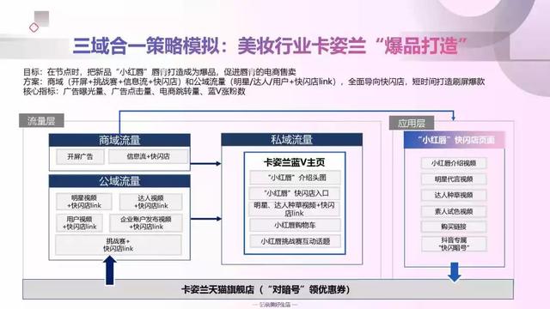
Task: Click the blue down arrow under 快闪店页面
Action: (455, 272)
